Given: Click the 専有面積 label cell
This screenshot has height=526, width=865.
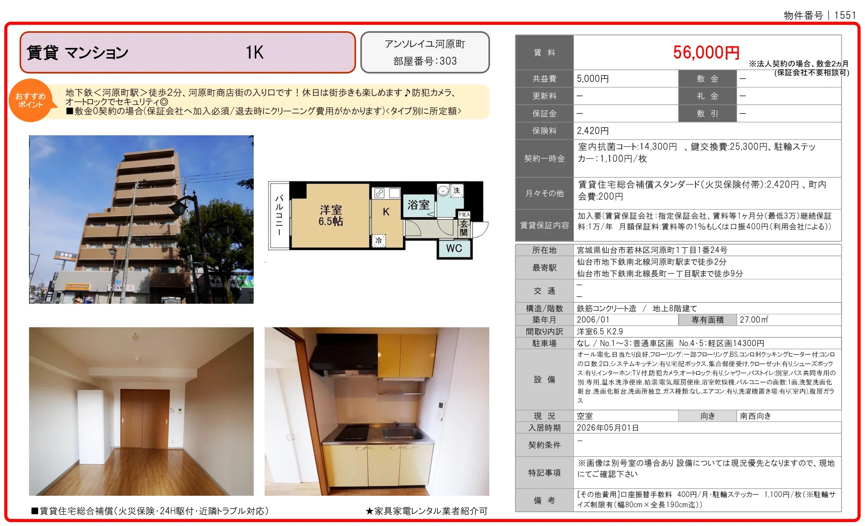Looking at the screenshot, I should tap(708, 320).
